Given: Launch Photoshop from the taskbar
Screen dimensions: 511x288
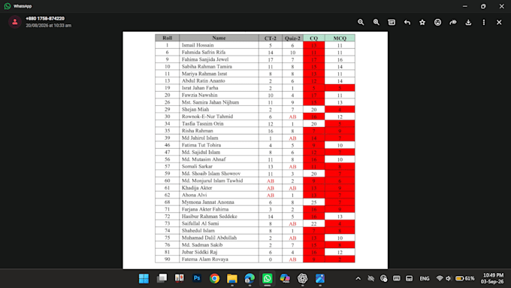Looking at the screenshot, I should coord(197,278).
